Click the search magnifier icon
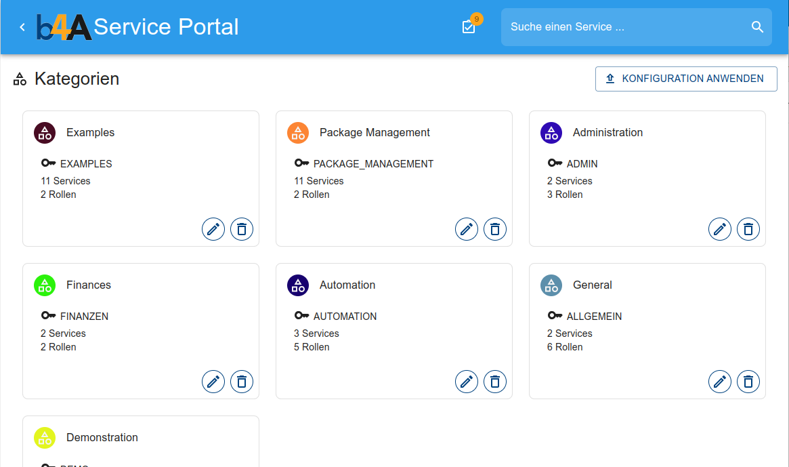Image resolution: width=789 pixels, height=467 pixels. (757, 27)
